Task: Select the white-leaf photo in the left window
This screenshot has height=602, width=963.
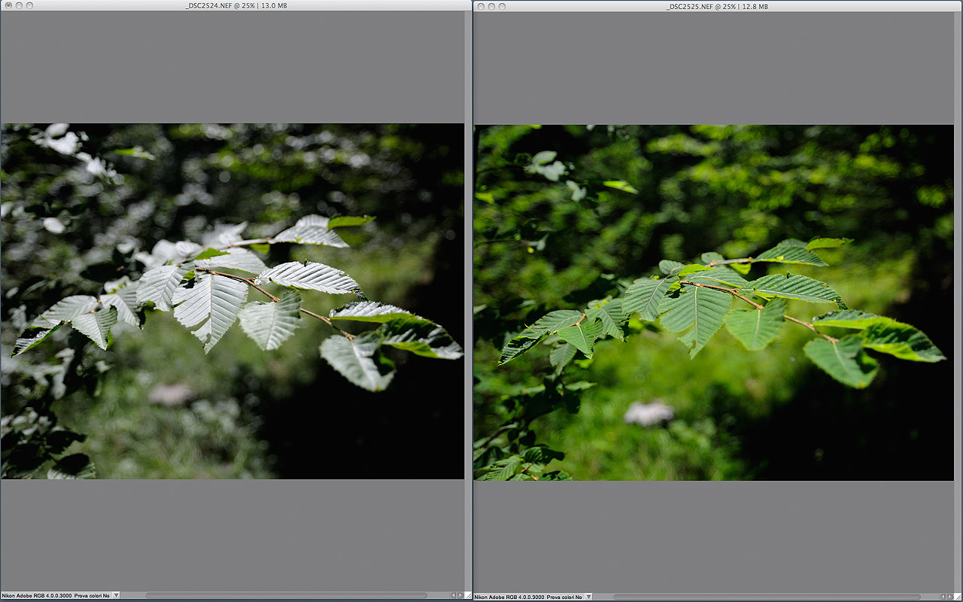Action: pos(232,301)
